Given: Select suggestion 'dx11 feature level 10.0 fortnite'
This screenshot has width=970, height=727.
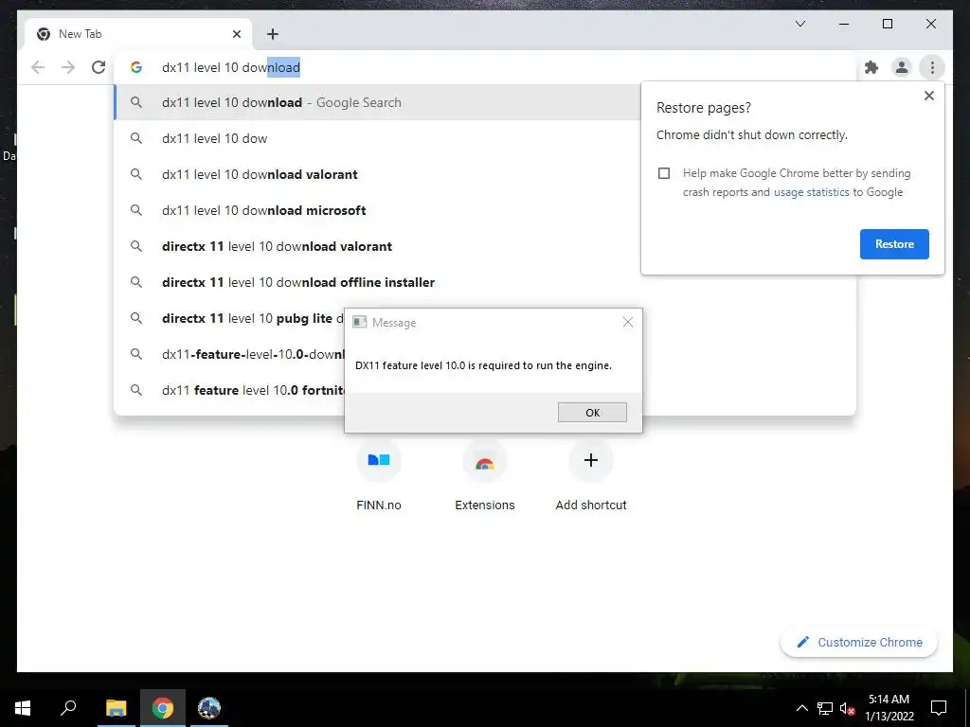Looking at the screenshot, I should coord(229,390).
